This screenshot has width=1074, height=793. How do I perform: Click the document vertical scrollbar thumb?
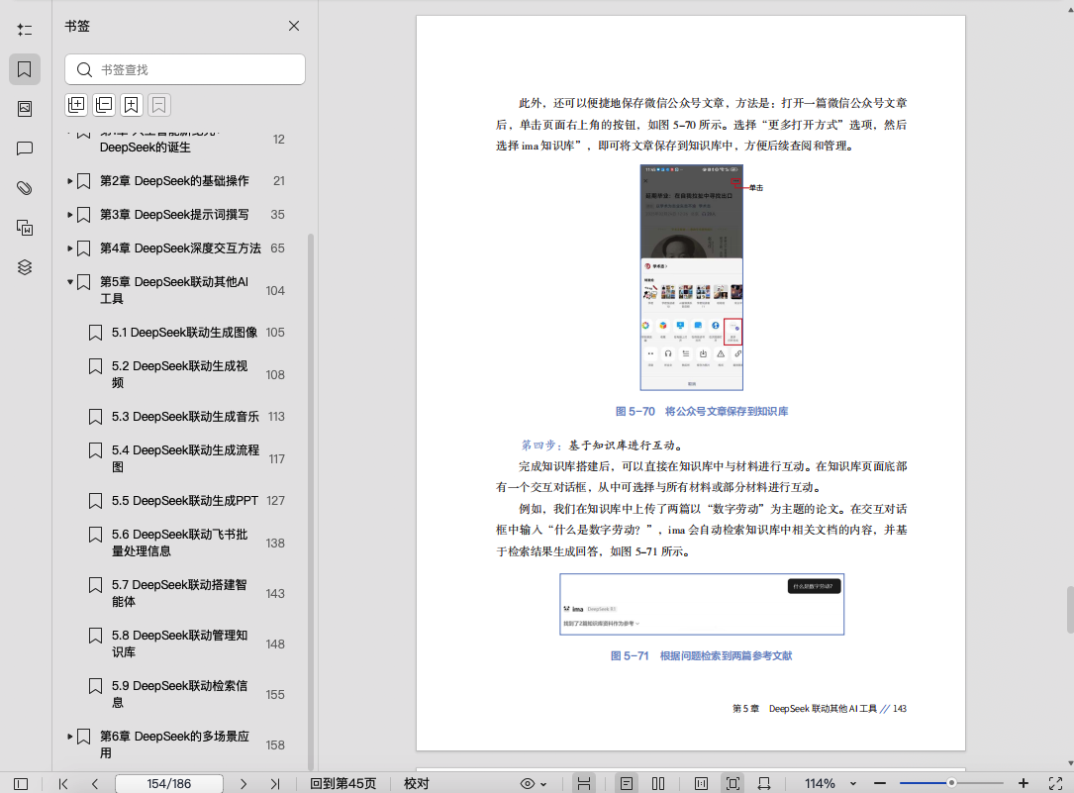click(1069, 610)
